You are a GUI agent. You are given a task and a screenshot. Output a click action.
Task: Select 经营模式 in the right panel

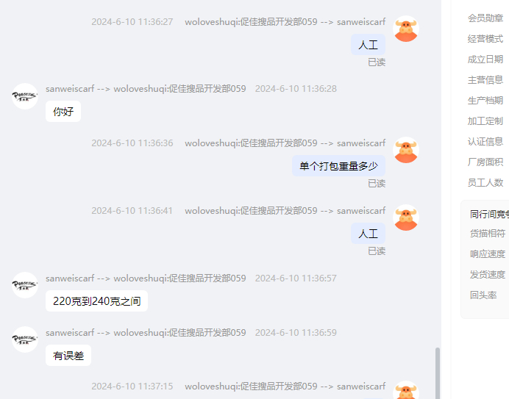point(485,39)
